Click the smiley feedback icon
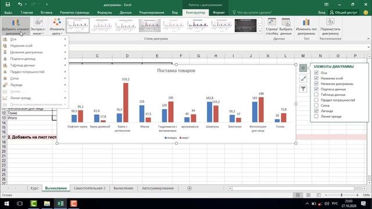 [x=366, y=12]
